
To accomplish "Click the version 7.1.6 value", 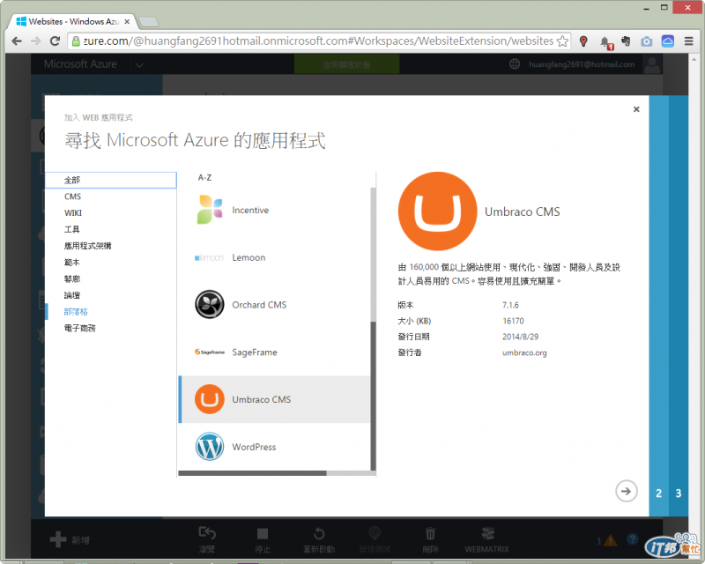I will point(510,306).
